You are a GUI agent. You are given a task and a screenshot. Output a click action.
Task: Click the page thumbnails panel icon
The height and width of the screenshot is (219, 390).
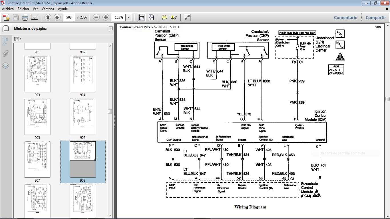5,29
